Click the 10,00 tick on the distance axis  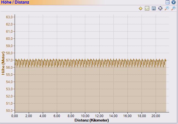click(x=85, y=116)
